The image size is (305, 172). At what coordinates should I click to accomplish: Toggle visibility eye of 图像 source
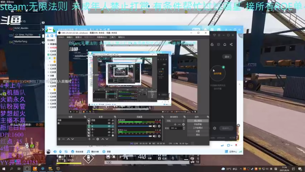point(109,120)
